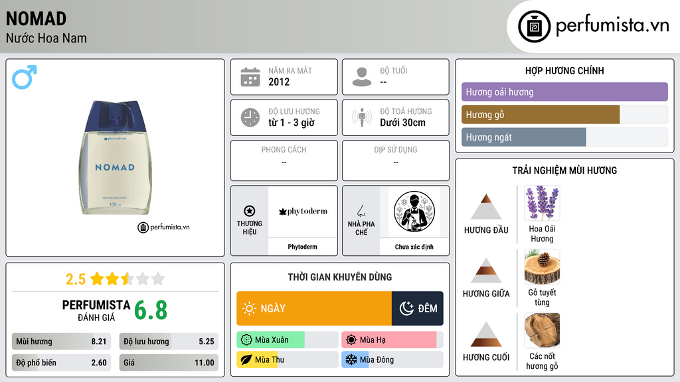Open the Phytoderm brand logo
Screen dimensions: 680x382
[x=303, y=212]
